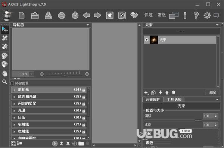Click the 清除 button
This screenshot has height=148, width=224.
pos(212,92)
